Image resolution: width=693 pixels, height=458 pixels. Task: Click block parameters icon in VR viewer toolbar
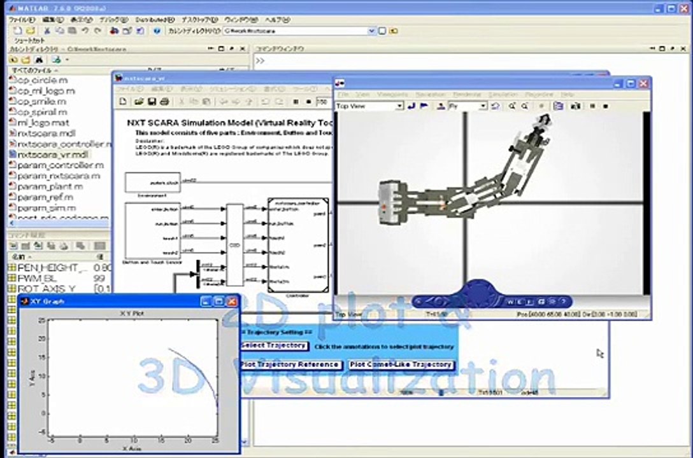(x=559, y=106)
